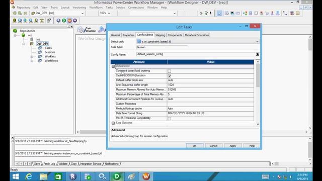This screenshot has width=322, height=181.
Task: Pick the Decision task toolbar icon
Action: pos(245,14)
